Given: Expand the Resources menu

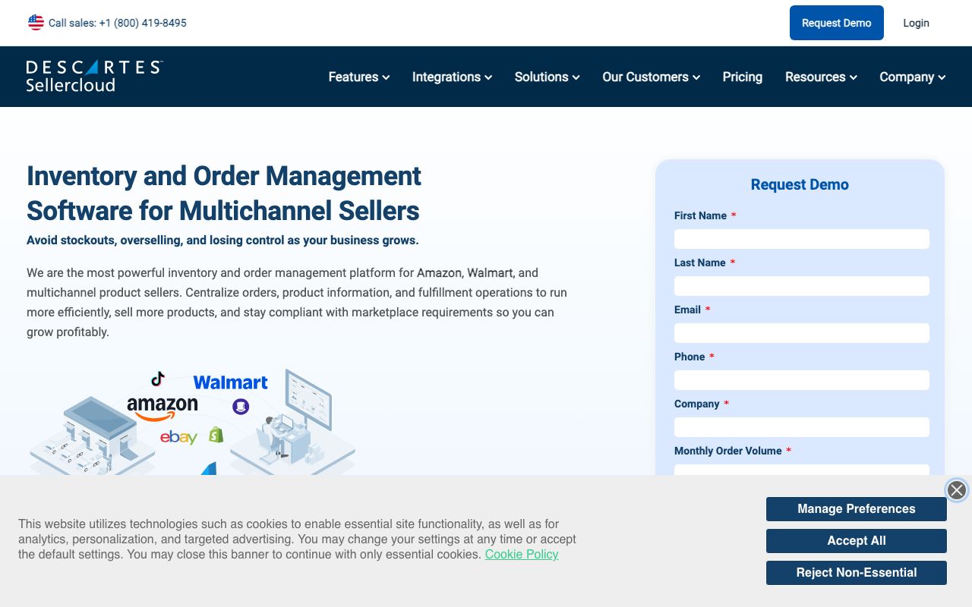Looking at the screenshot, I should pyautogui.click(x=821, y=77).
